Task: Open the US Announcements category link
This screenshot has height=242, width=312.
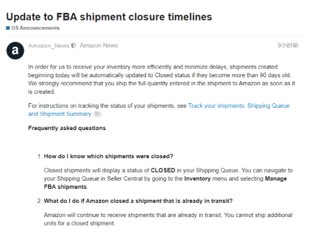Action: 36,28
